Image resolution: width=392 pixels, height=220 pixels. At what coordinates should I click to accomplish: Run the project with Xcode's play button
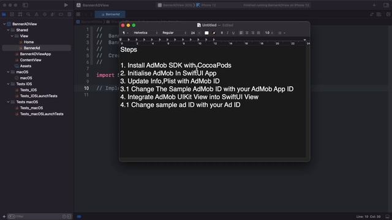(66, 5)
